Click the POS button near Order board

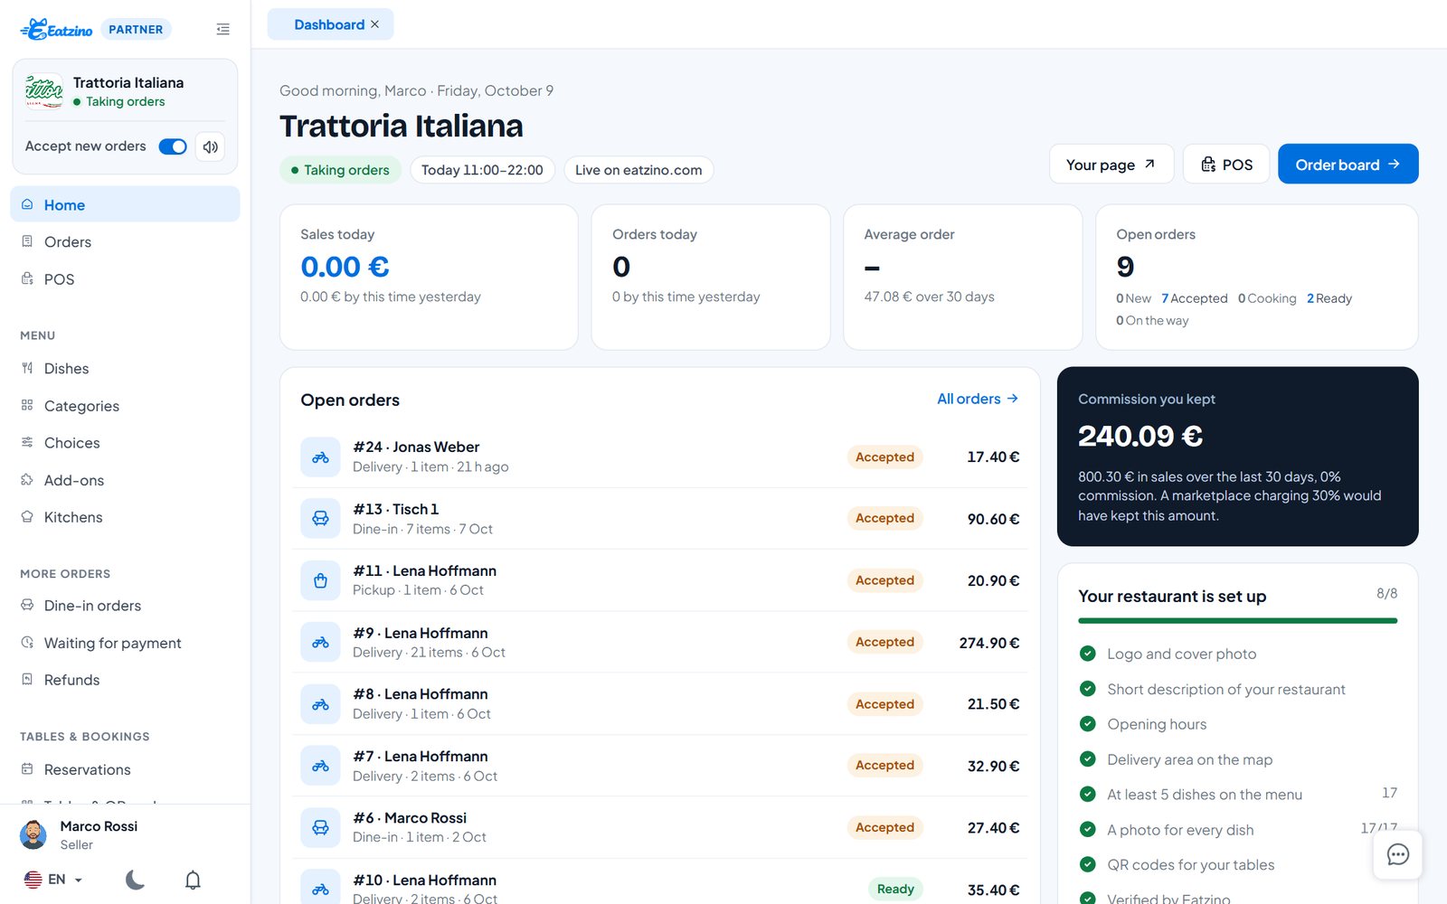coord(1226,165)
